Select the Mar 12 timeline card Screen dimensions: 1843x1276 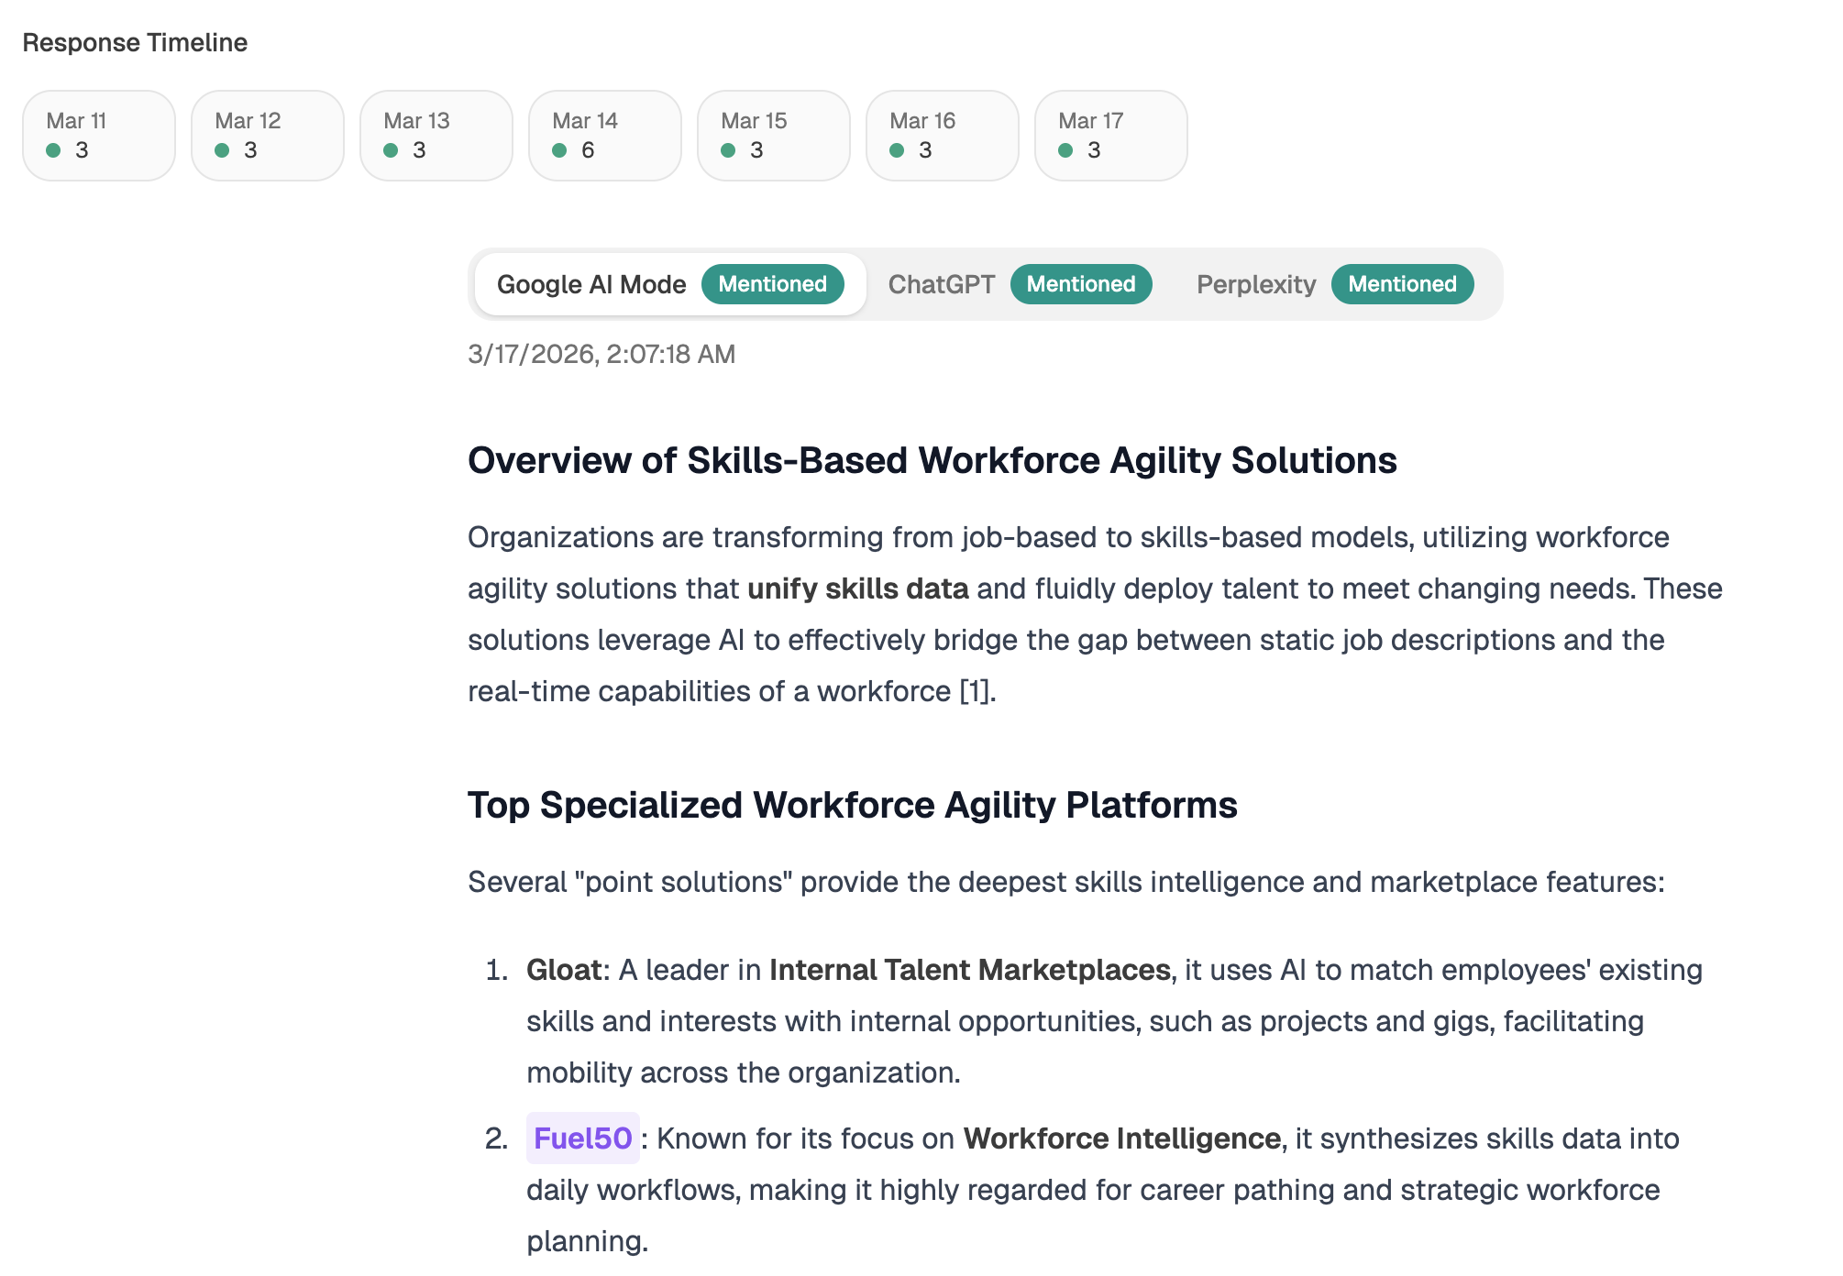click(268, 136)
